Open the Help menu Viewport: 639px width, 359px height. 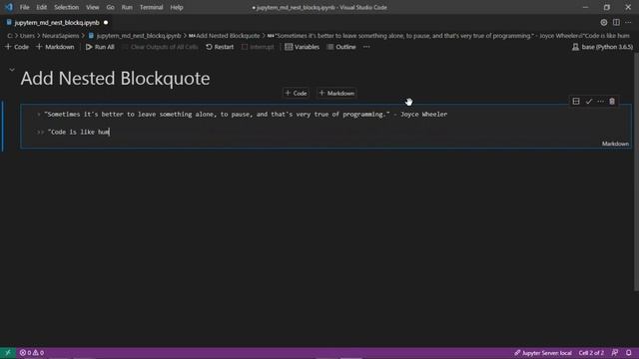177,7
